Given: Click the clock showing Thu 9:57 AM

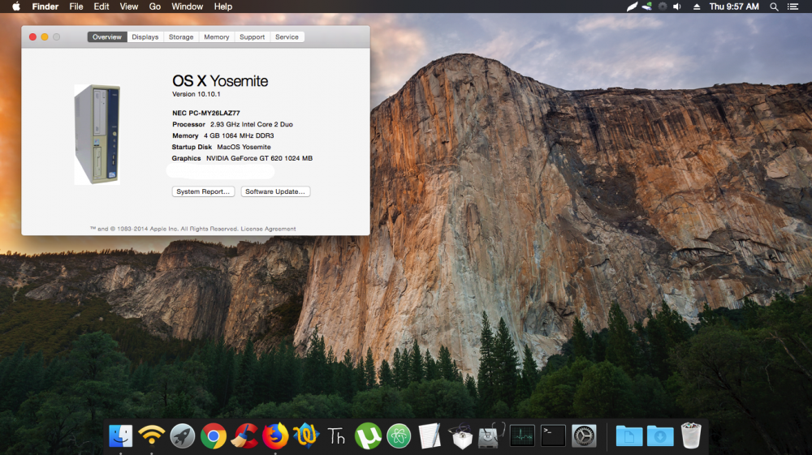Looking at the screenshot, I should tap(734, 6).
